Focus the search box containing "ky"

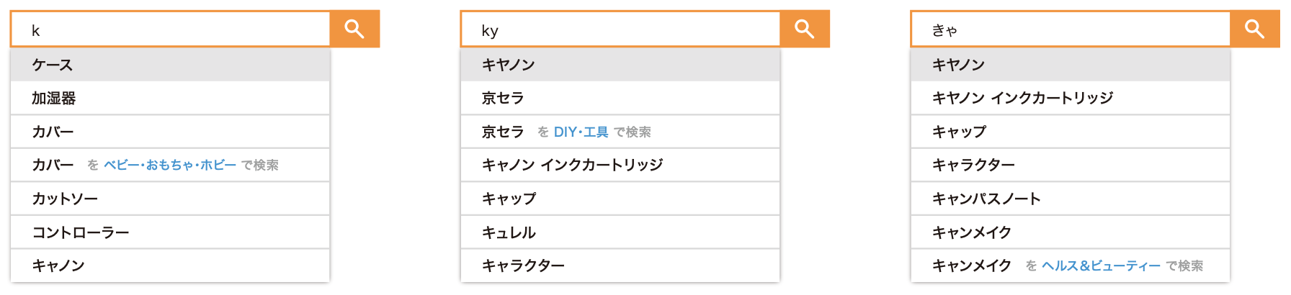point(620,29)
